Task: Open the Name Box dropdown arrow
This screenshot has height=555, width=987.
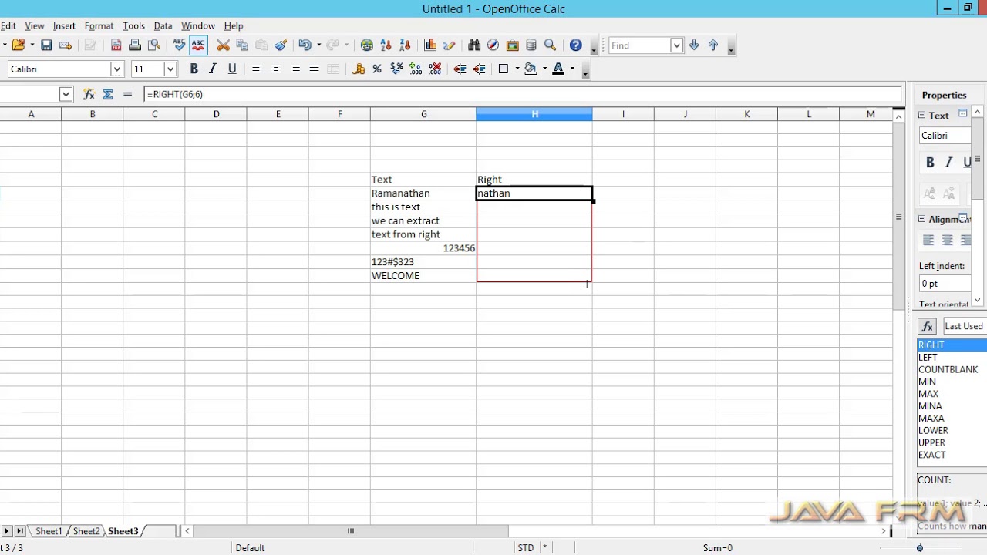Action: click(x=66, y=94)
